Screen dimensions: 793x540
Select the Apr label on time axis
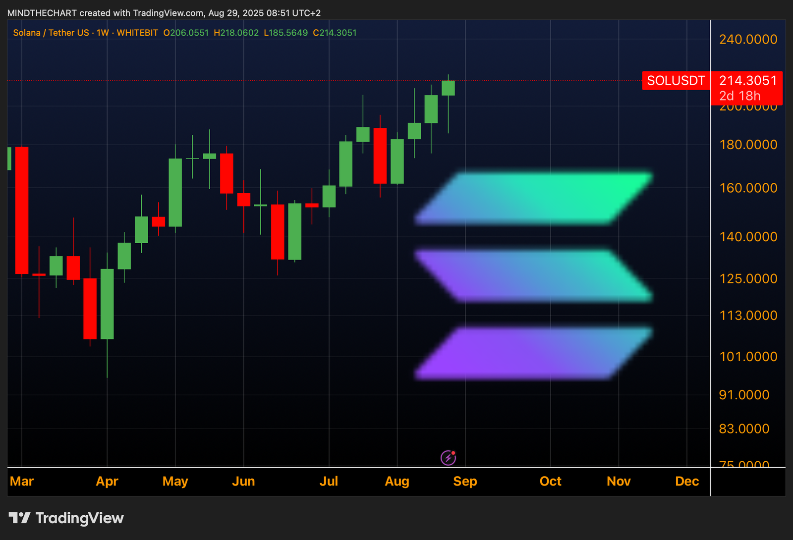point(107,481)
